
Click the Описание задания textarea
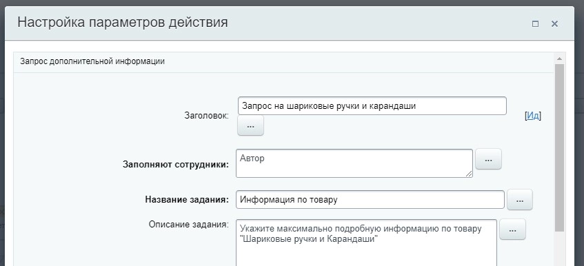tap(367, 243)
